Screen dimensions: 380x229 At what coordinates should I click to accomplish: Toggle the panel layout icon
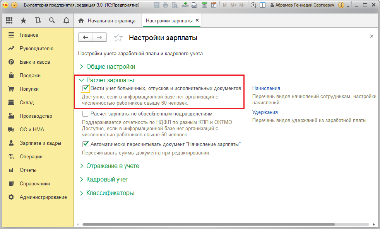(262, 5)
